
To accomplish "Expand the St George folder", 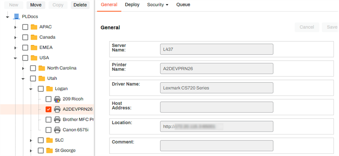I will (31, 150).
